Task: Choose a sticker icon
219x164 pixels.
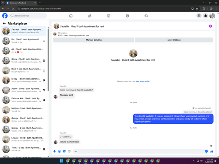Action: (x=64, y=151)
